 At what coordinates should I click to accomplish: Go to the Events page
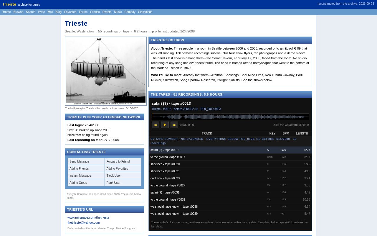coord(107,12)
